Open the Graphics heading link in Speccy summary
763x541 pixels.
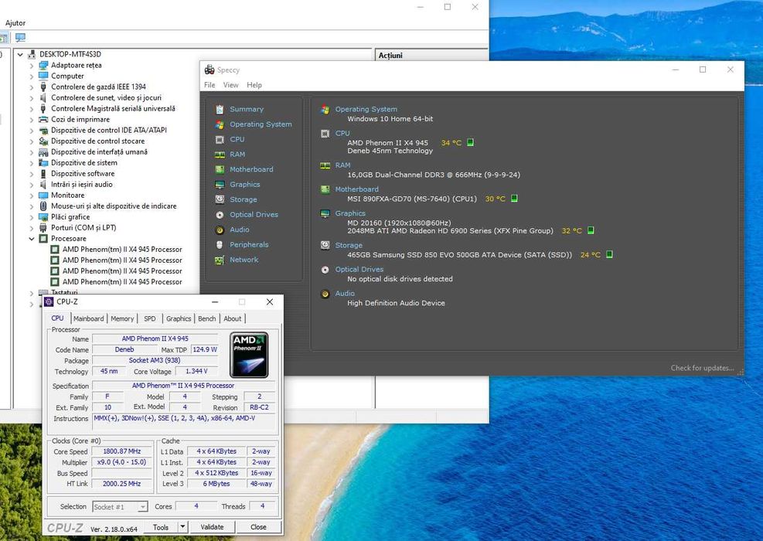point(350,213)
